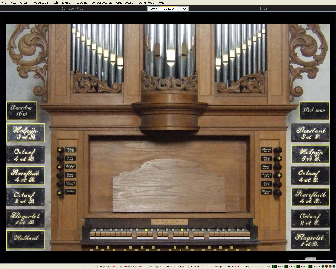
Task: Click the Pitch 436.7 status indicator
Action: coord(234,266)
